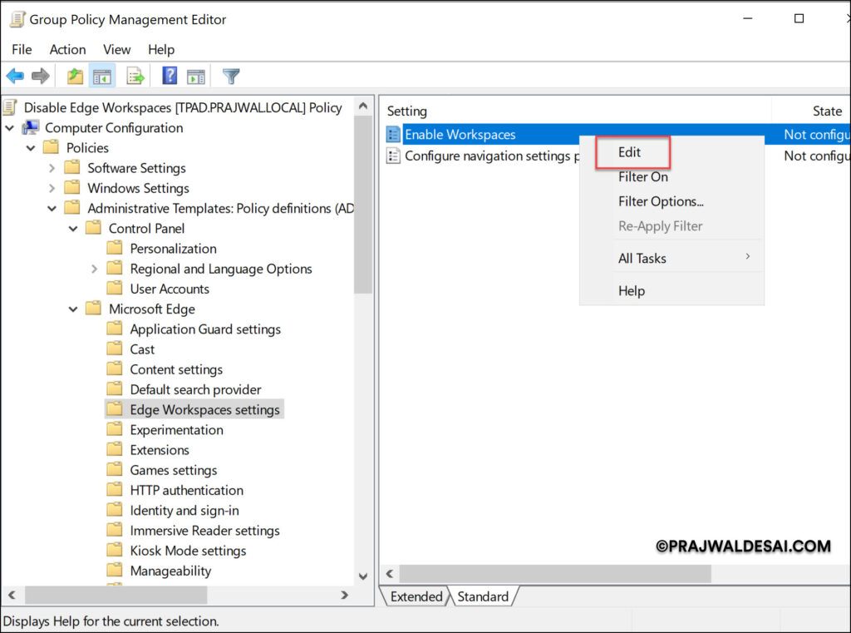The height and width of the screenshot is (633, 851).
Task: Click the State column header
Action: pyautogui.click(x=812, y=111)
